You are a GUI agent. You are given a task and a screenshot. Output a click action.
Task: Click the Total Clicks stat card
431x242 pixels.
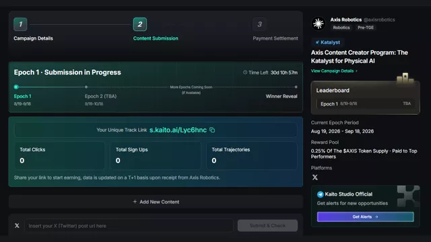pos(59,155)
